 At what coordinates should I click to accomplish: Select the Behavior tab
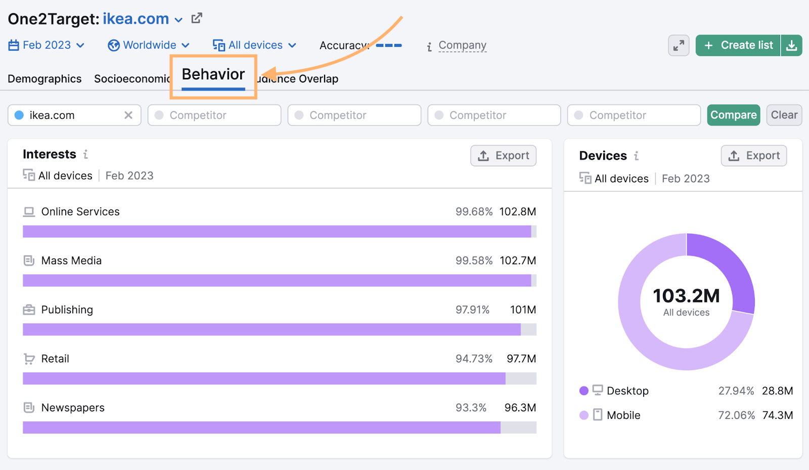(213, 75)
